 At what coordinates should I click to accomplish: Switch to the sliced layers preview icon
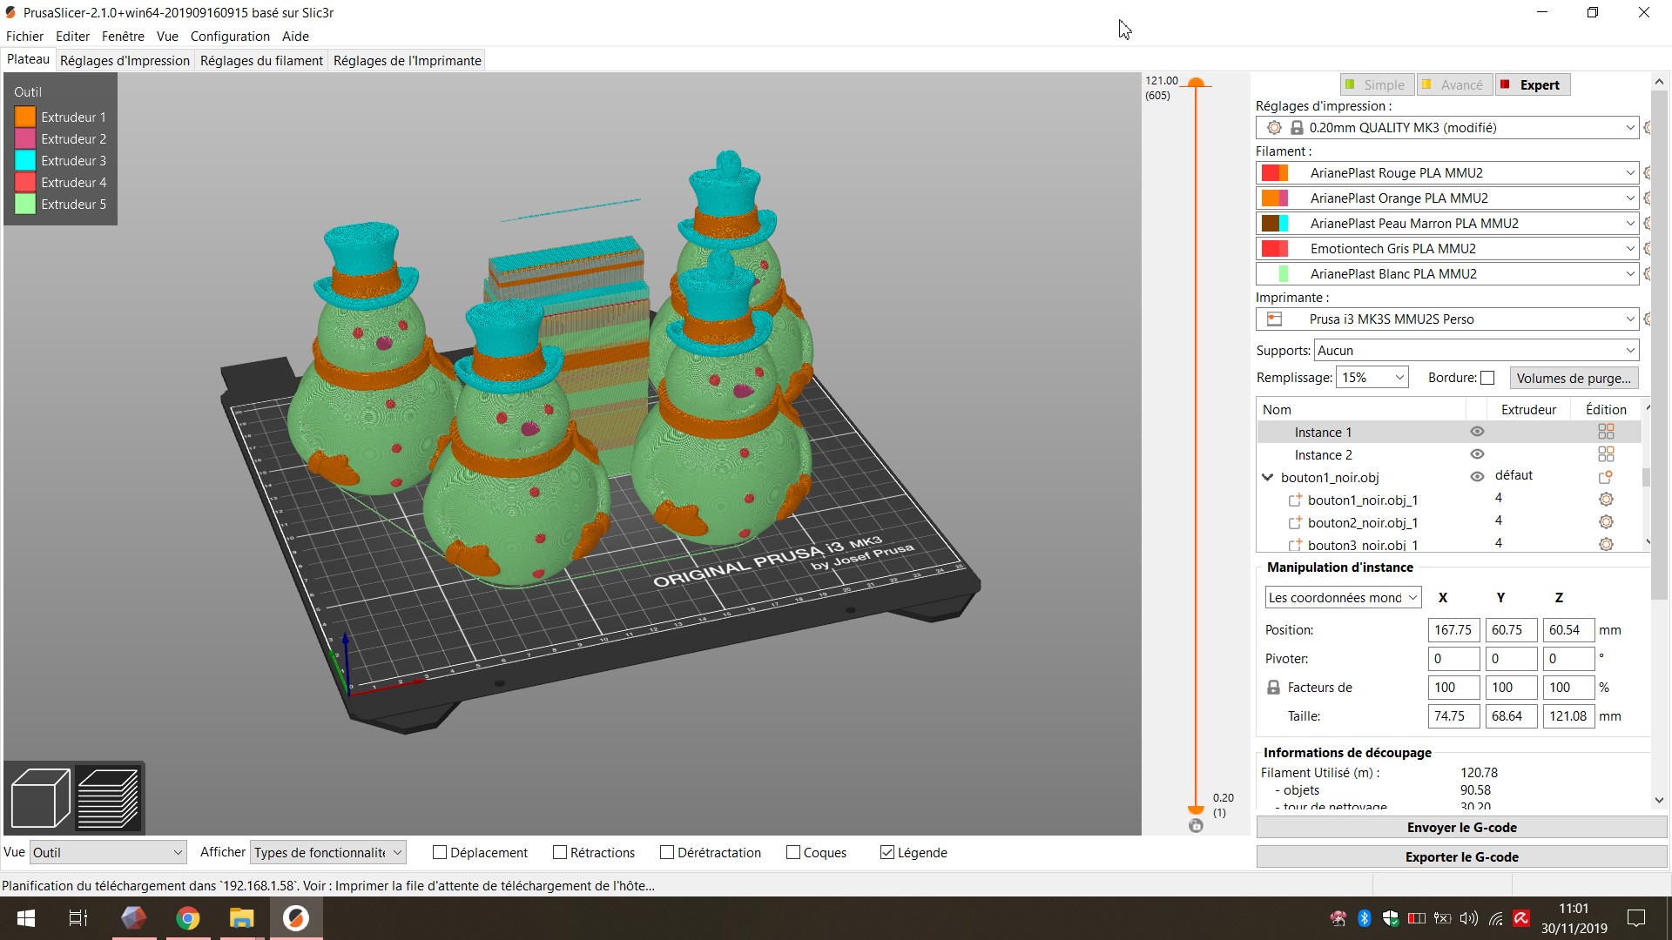tap(108, 797)
